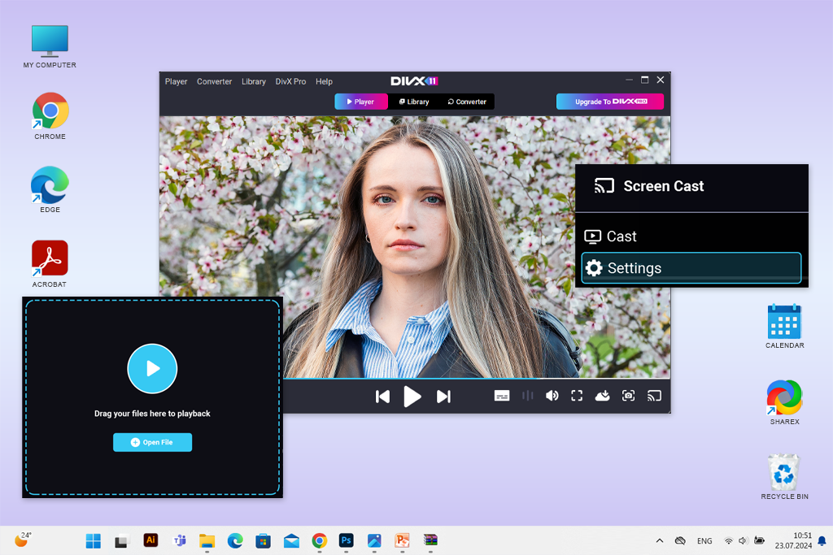Open Microsoft Teams from the taskbar
The width and height of the screenshot is (833, 555).
[x=180, y=540]
